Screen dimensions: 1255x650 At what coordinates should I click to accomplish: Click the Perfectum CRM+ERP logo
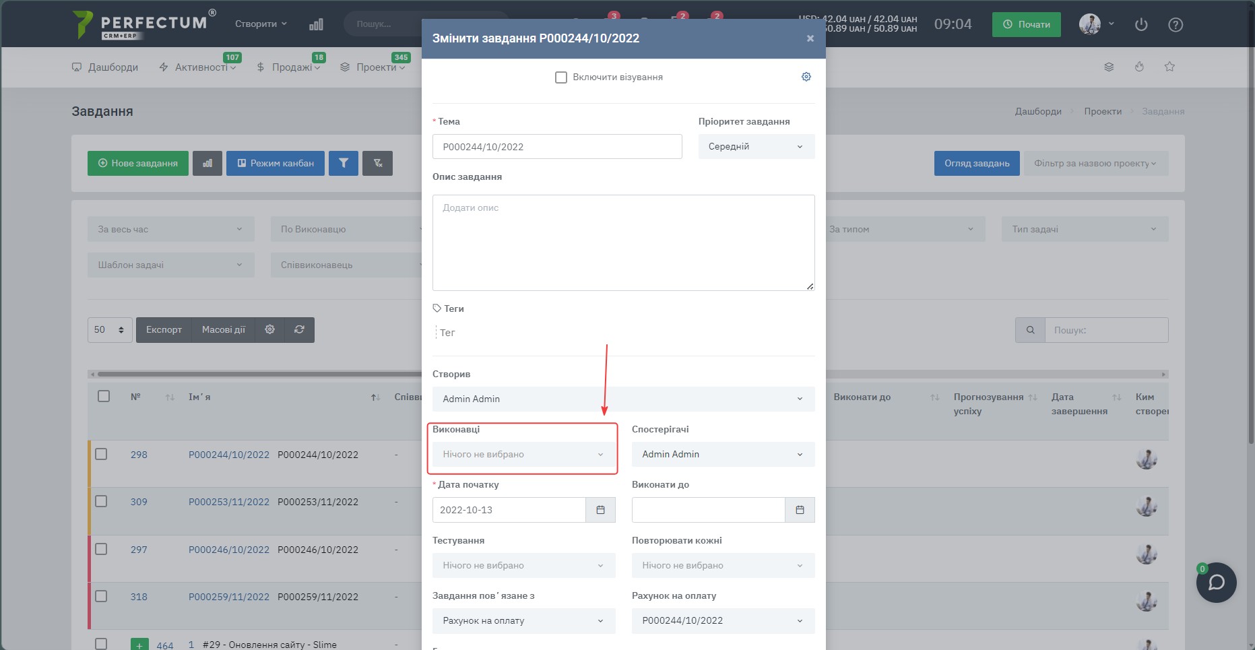click(143, 24)
